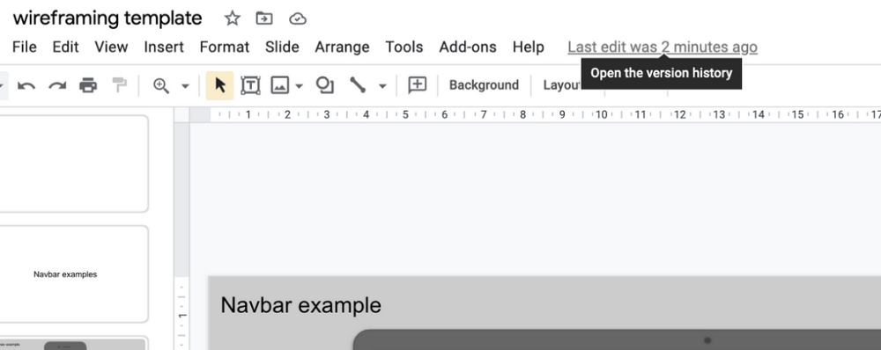The width and height of the screenshot is (881, 350).
Task: Click the Zoom magnifier tool
Action: coord(161,86)
